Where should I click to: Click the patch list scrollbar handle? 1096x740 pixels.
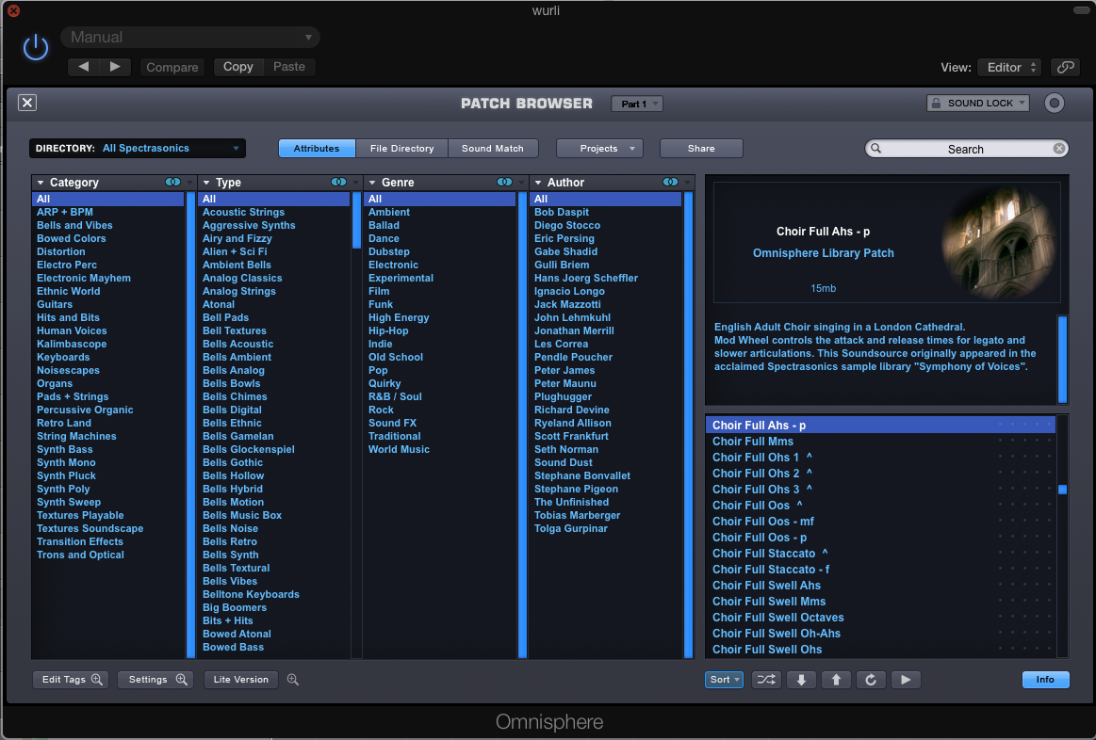tap(1062, 490)
